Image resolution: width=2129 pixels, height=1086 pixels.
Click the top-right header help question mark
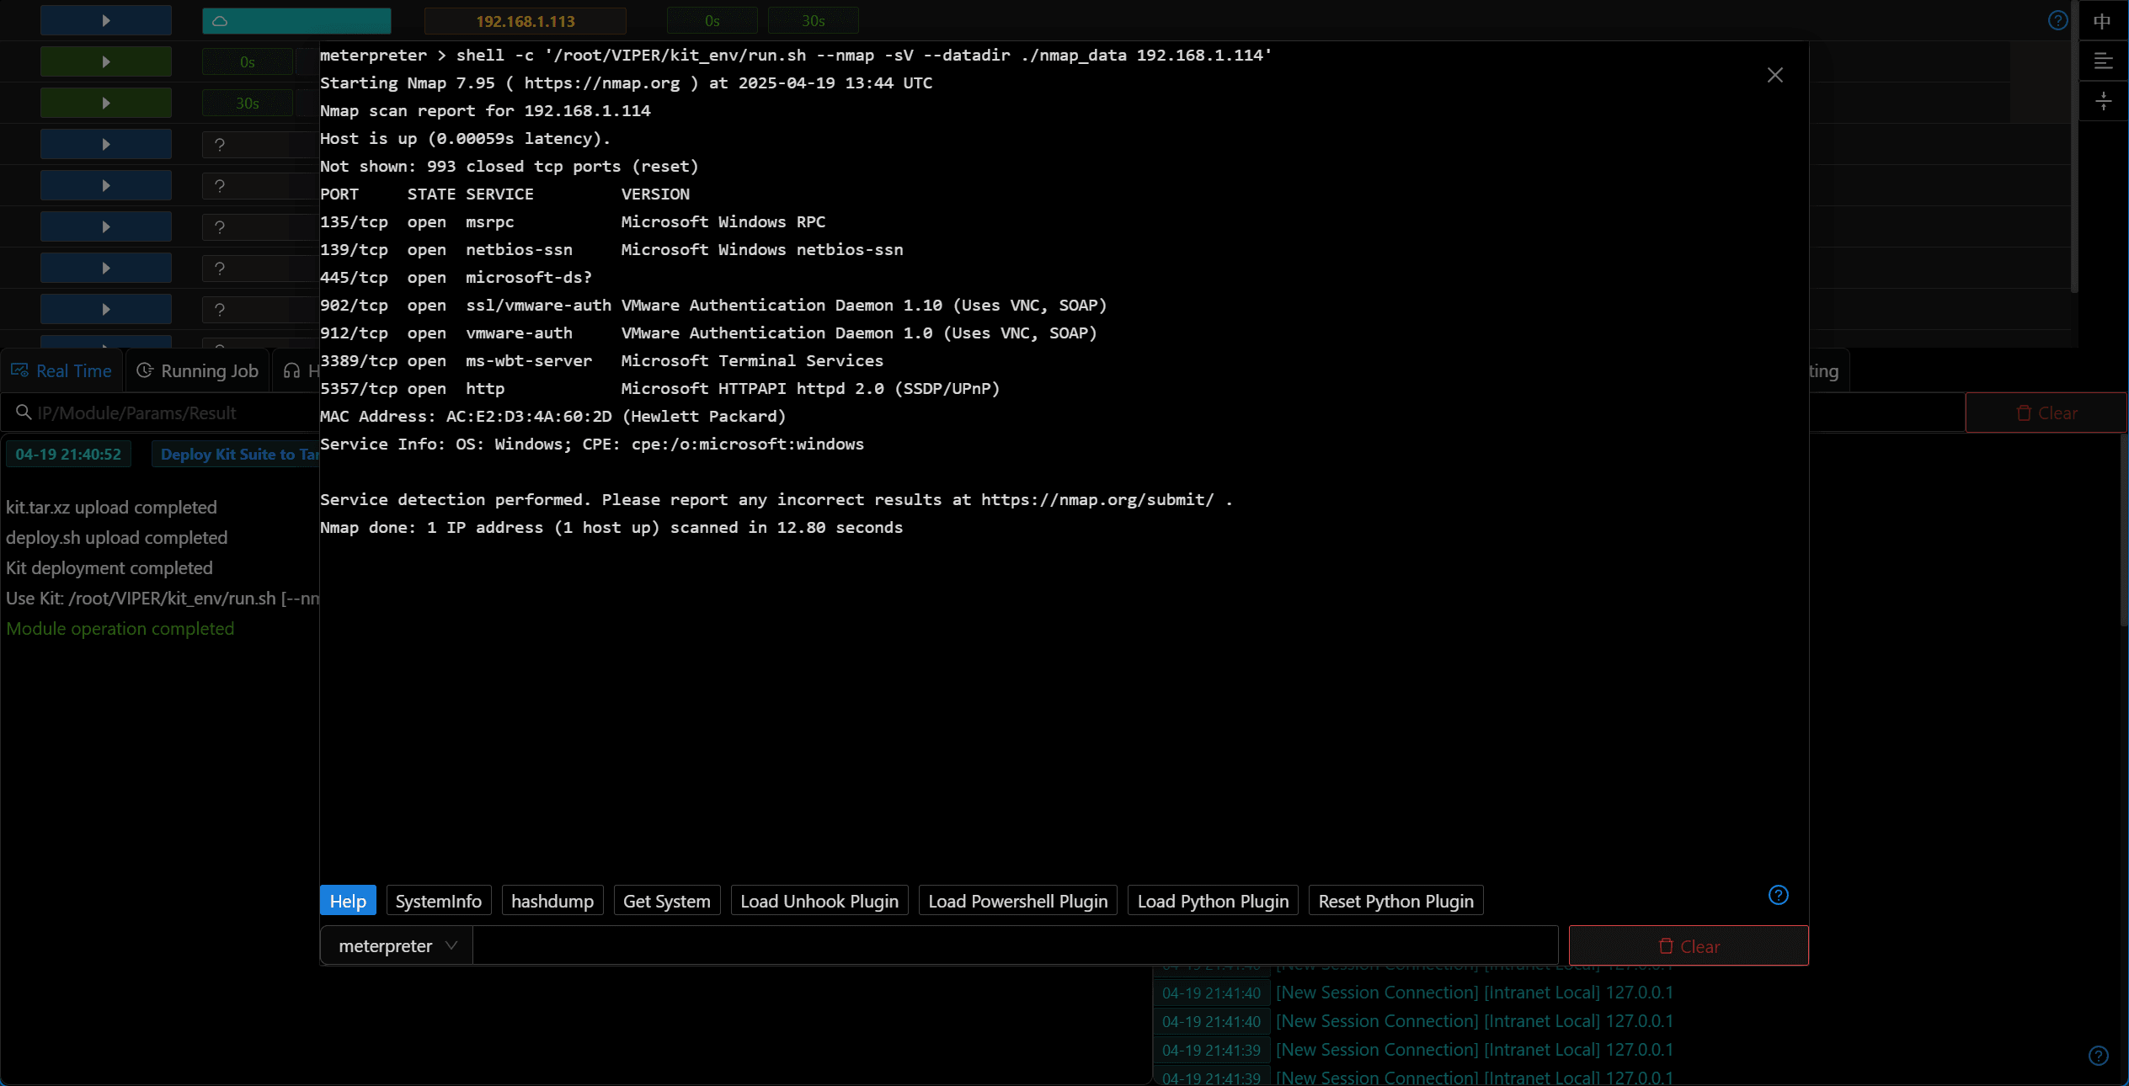pos(2057,20)
